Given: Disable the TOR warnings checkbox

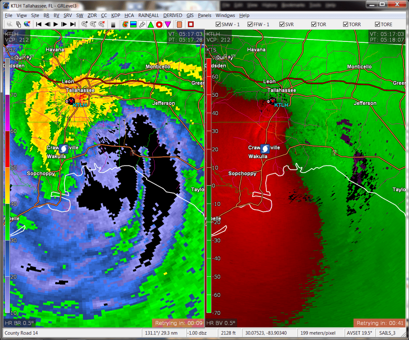Looking at the screenshot, I should [x=314, y=24].
